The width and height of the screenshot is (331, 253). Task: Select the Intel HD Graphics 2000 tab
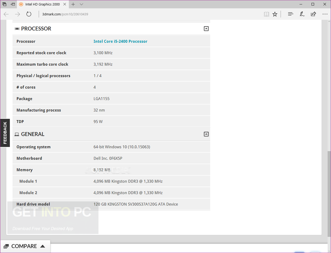click(x=43, y=4)
